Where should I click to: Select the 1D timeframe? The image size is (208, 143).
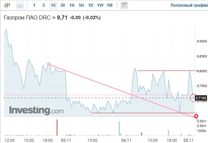(91, 5)
